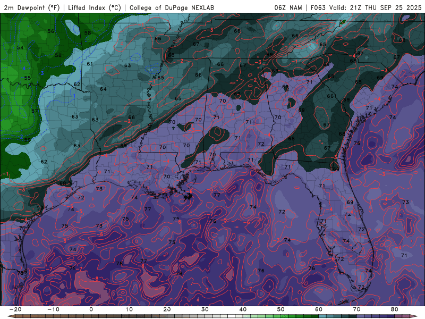Click the 50 label on the color scale
425x319 pixels.
281,309
